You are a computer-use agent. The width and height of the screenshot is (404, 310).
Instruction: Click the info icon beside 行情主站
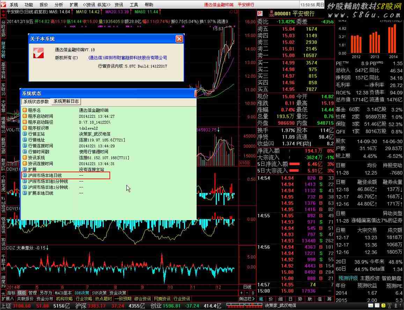click(x=25, y=134)
